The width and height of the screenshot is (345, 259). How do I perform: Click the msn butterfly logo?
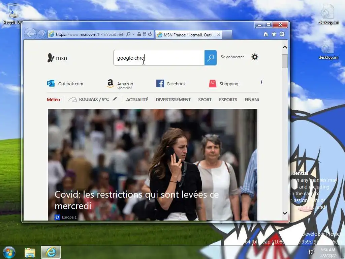pos(57,58)
